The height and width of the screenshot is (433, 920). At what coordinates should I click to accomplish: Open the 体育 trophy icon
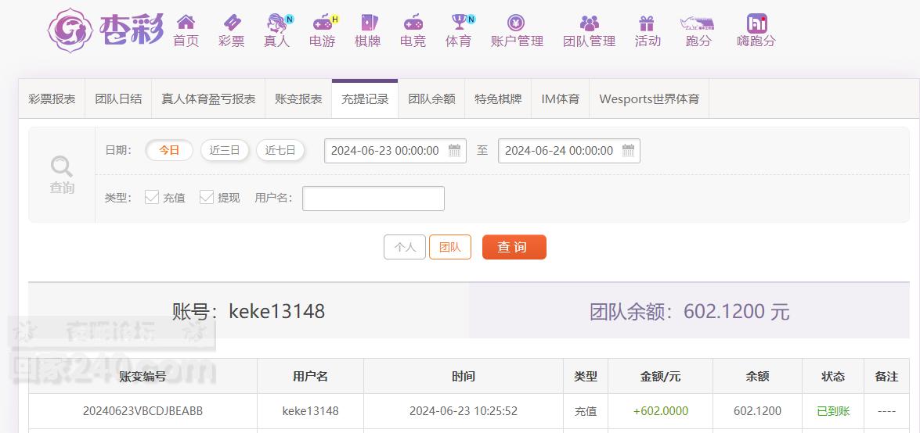tap(460, 22)
